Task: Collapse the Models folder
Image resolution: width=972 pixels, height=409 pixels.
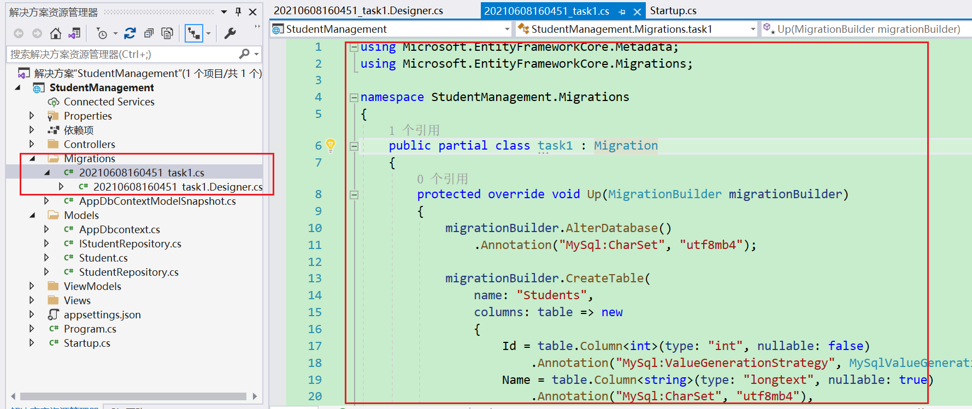Action: coord(32,215)
